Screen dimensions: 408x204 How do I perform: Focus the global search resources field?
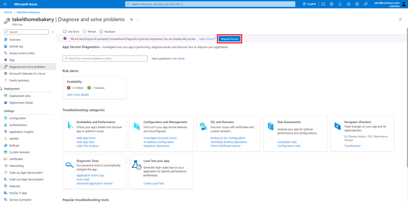(210, 4)
